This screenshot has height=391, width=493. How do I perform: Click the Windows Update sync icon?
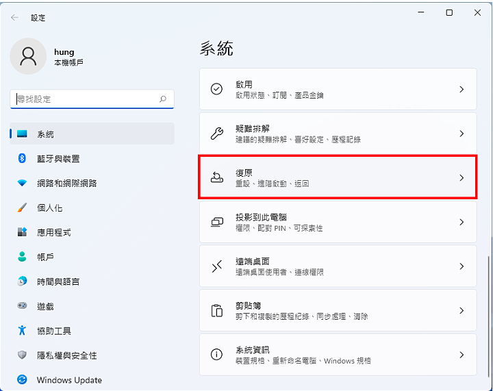(22, 379)
